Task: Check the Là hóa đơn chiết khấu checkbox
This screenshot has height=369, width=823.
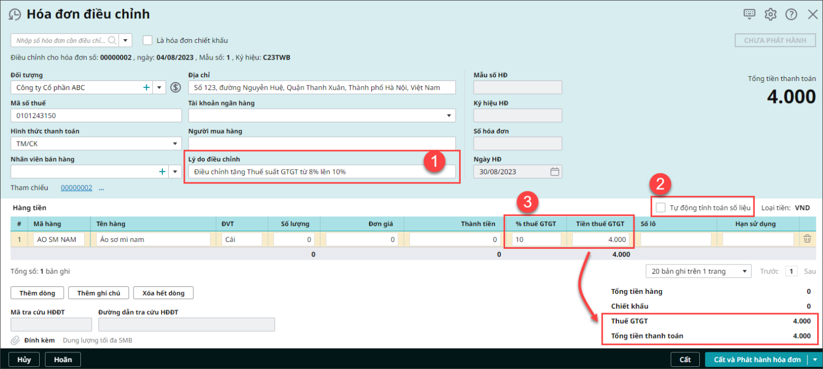Action: click(148, 40)
